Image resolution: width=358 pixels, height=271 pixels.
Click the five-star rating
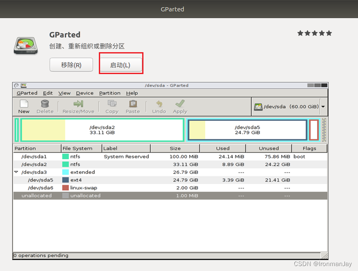click(315, 34)
